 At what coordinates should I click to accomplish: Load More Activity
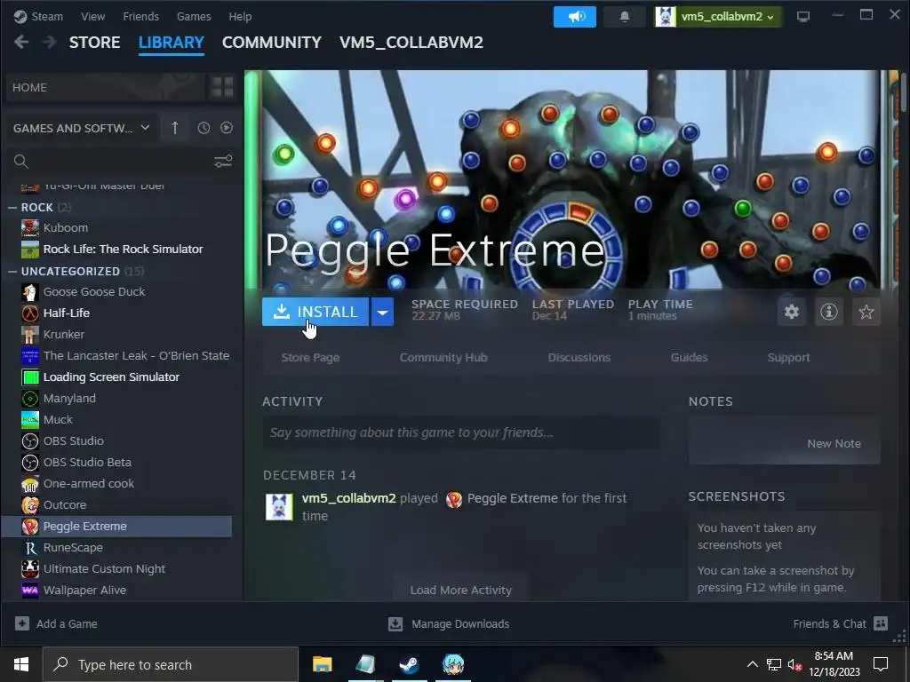coord(461,590)
